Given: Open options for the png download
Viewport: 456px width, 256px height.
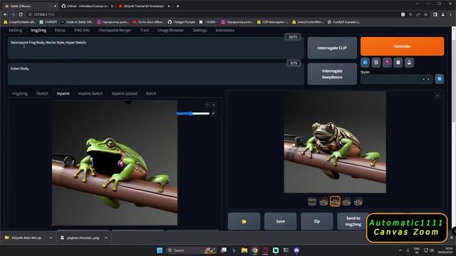Looking at the screenshot, I should coord(106,238).
